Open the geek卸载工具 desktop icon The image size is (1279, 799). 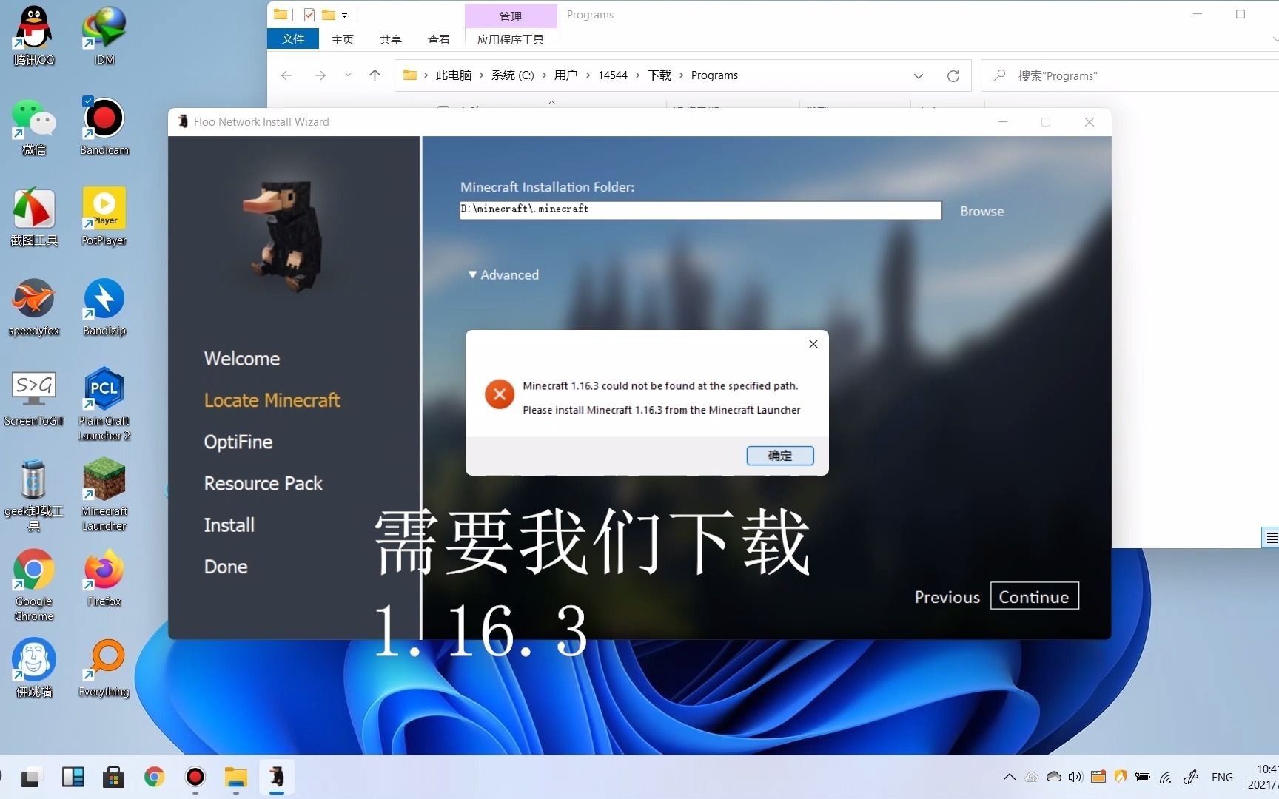34,494
